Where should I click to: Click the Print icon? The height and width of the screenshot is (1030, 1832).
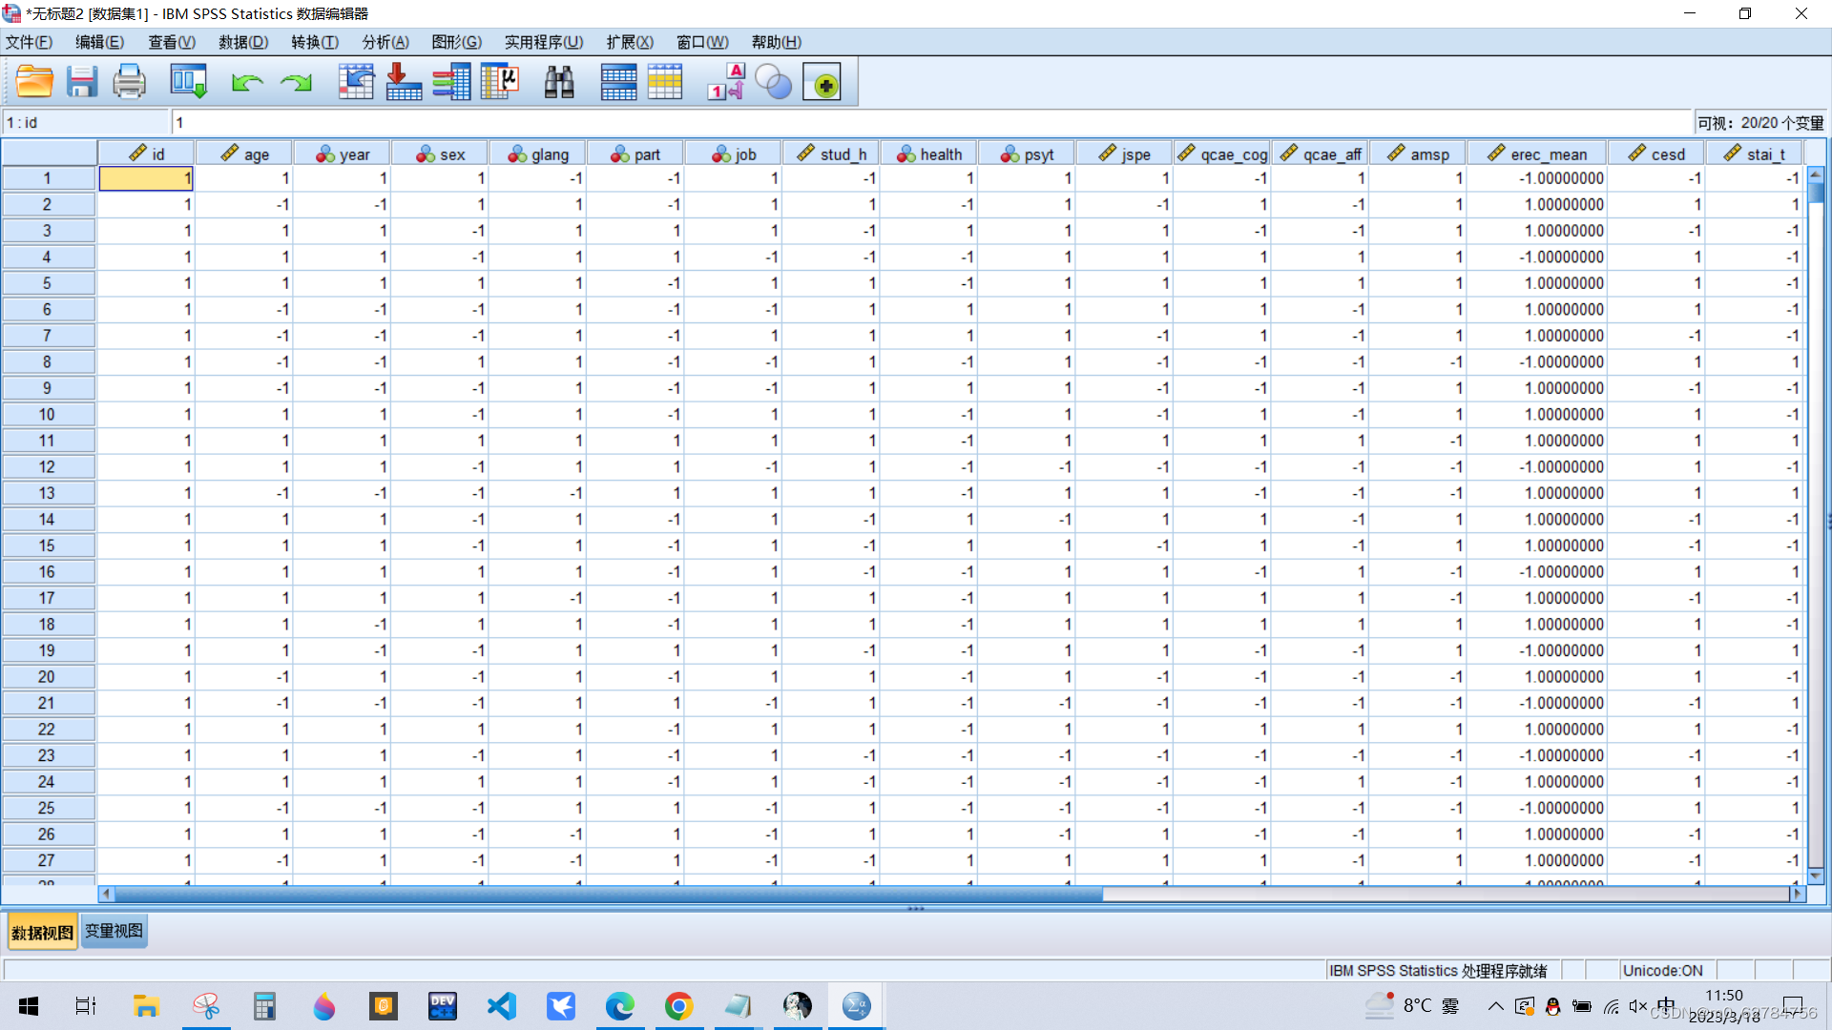click(x=129, y=82)
